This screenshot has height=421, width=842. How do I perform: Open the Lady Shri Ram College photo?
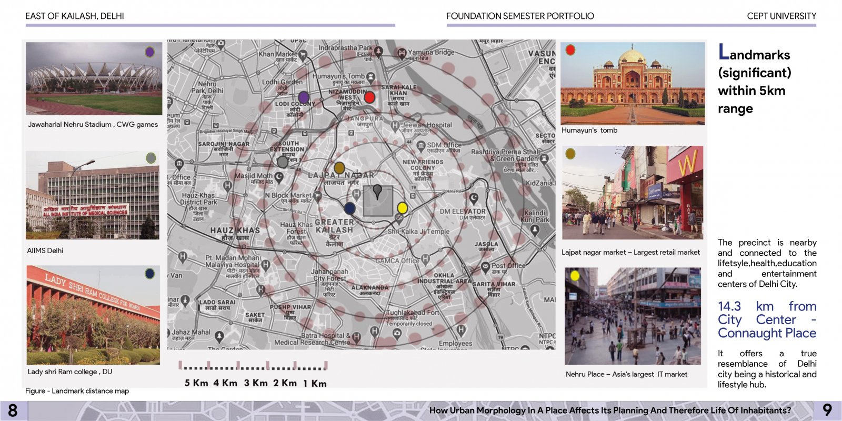93,315
